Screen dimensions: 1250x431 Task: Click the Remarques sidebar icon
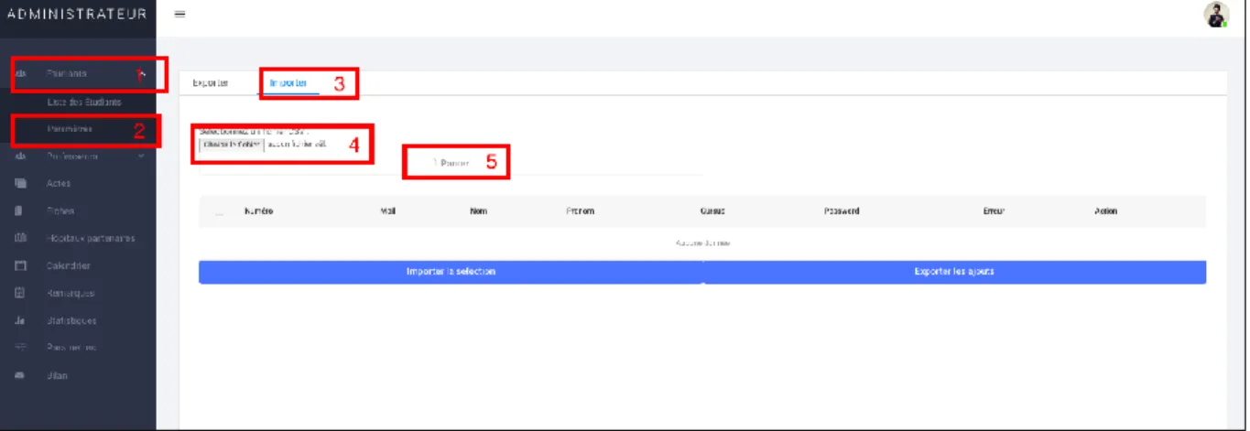(21, 294)
